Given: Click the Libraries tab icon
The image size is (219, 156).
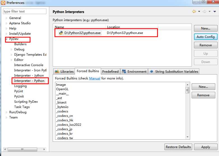Looking at the screenshot, I should pyautogui.click(x=57, y=72).
